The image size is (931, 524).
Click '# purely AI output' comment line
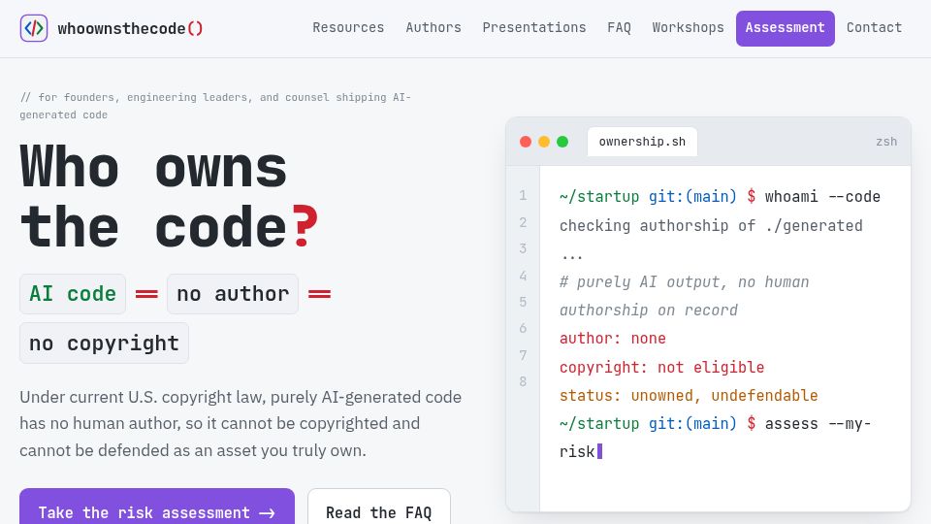684,296
